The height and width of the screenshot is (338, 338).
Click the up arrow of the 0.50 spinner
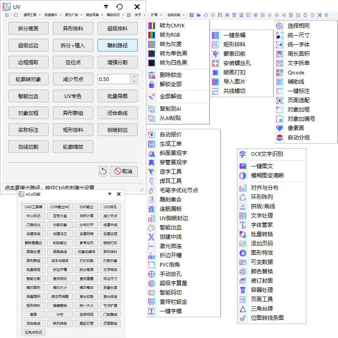point(134,77)
